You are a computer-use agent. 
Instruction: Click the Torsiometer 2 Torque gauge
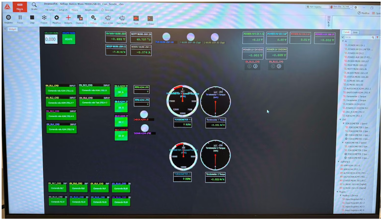(x=215, y=155)
